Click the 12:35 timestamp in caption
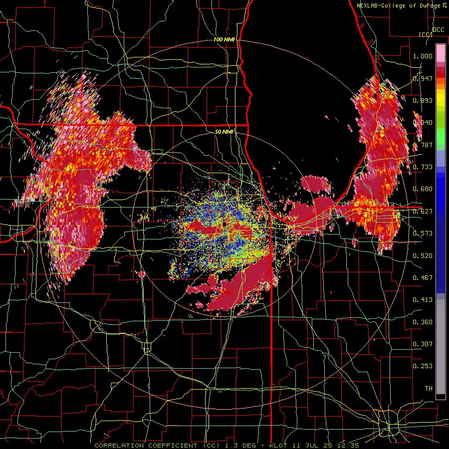 [x=349, y=446]
